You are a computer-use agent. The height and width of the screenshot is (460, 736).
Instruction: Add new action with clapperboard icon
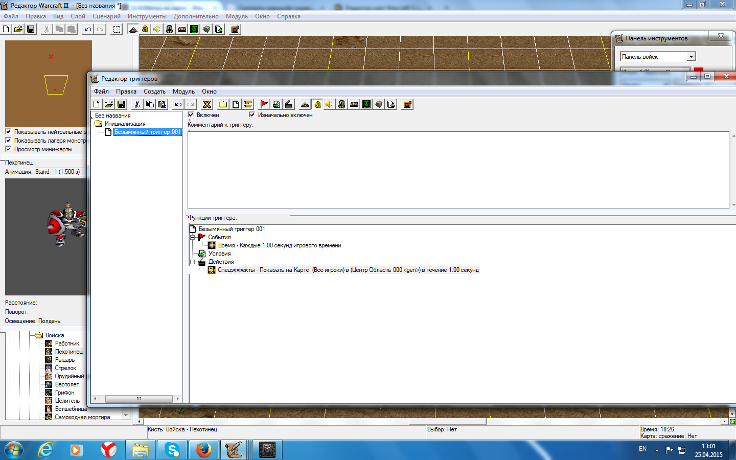(x=289, y=104)
